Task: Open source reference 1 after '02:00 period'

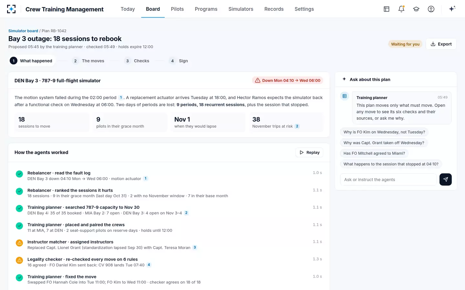Action: point(121,98)
